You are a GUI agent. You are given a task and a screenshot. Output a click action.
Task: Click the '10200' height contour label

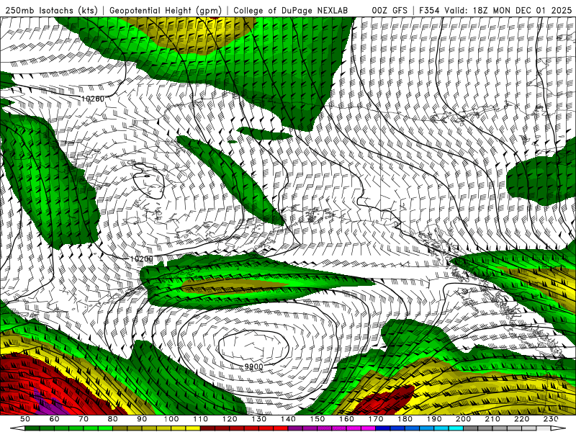coord(141,259)
